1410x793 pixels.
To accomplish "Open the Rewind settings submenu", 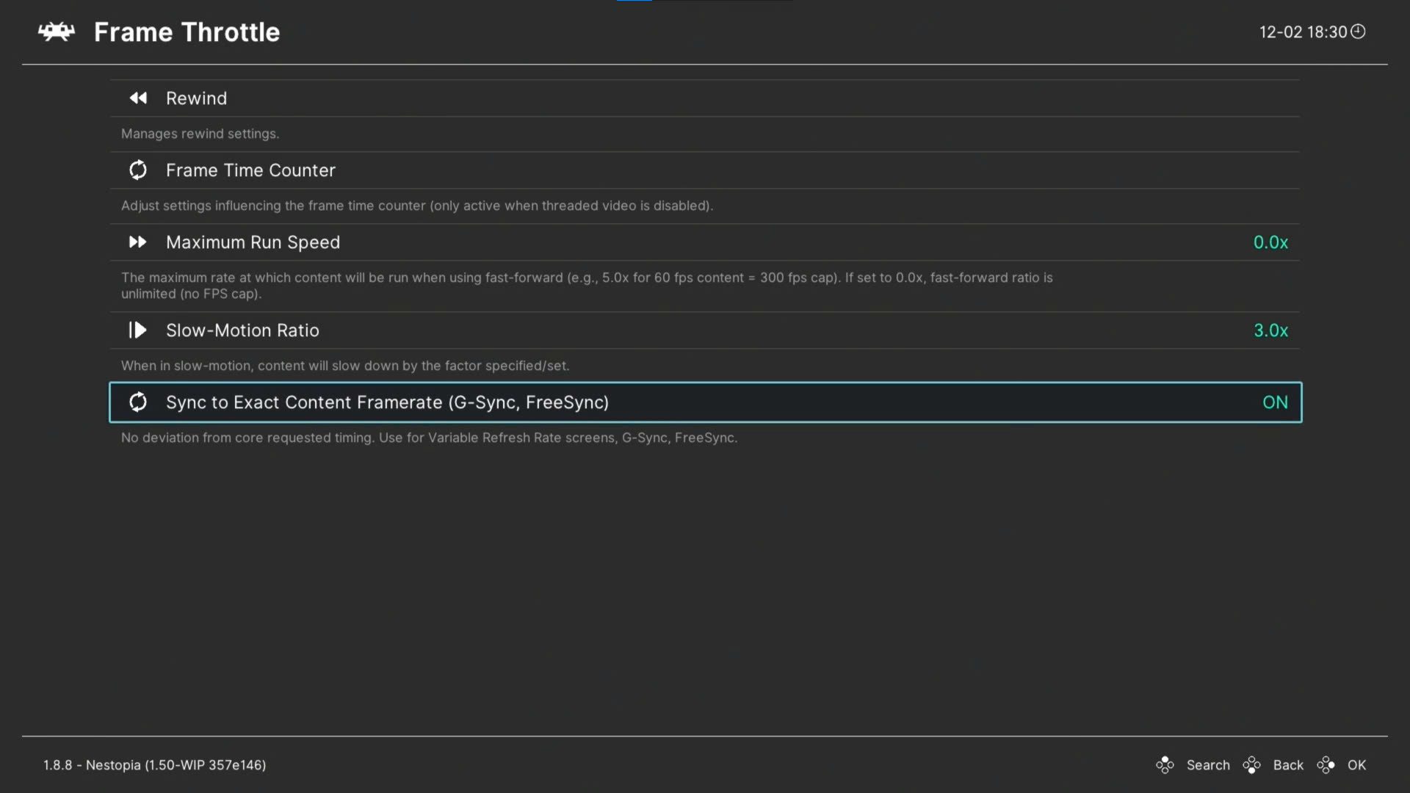I will pos(197,98).
